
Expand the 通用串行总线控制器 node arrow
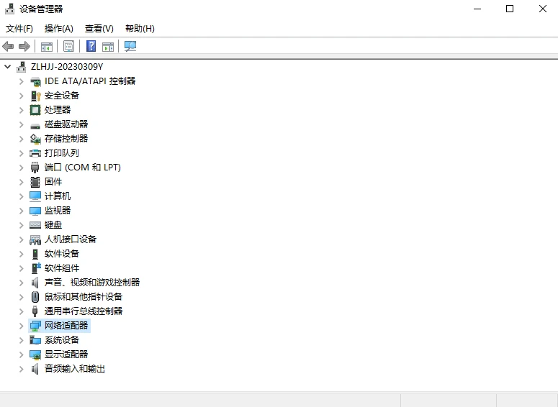click(22, 311)
